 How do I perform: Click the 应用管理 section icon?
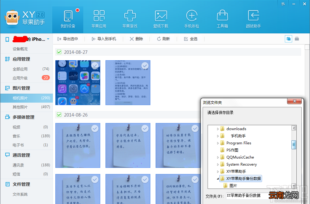point(7,59)
